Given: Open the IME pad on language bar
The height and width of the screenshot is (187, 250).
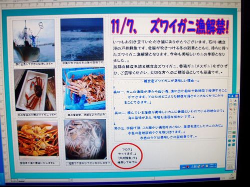Looking at the screenshot, I should (x=198, y=167).
